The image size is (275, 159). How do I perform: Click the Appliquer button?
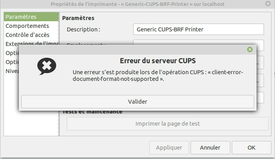[x=169, y=148]
